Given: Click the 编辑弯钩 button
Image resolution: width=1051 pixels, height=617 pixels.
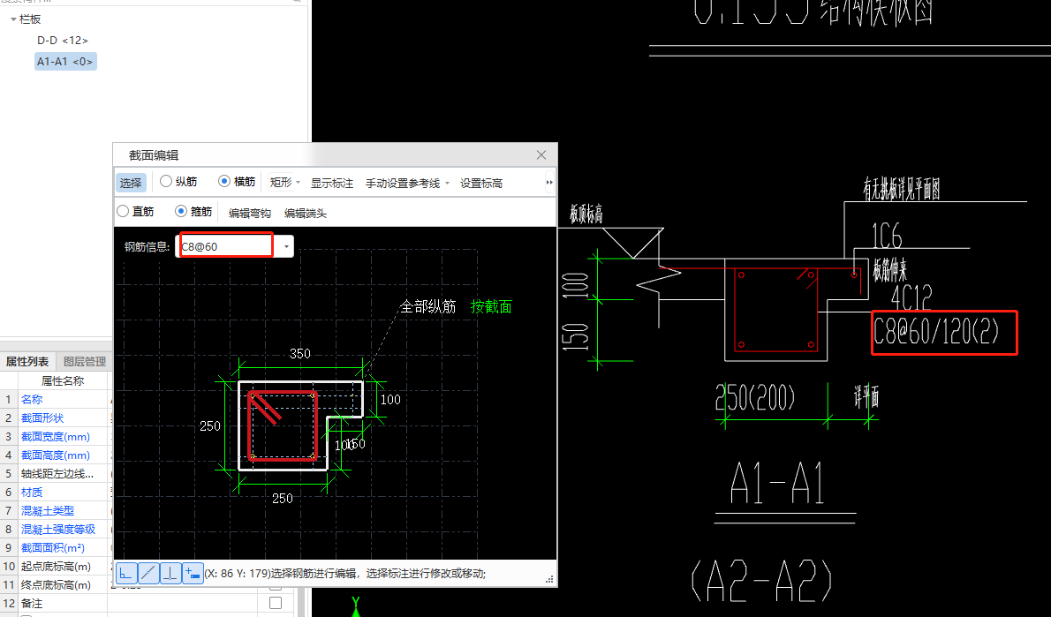Looking at the screenshot, I should [x=249, y=213].
